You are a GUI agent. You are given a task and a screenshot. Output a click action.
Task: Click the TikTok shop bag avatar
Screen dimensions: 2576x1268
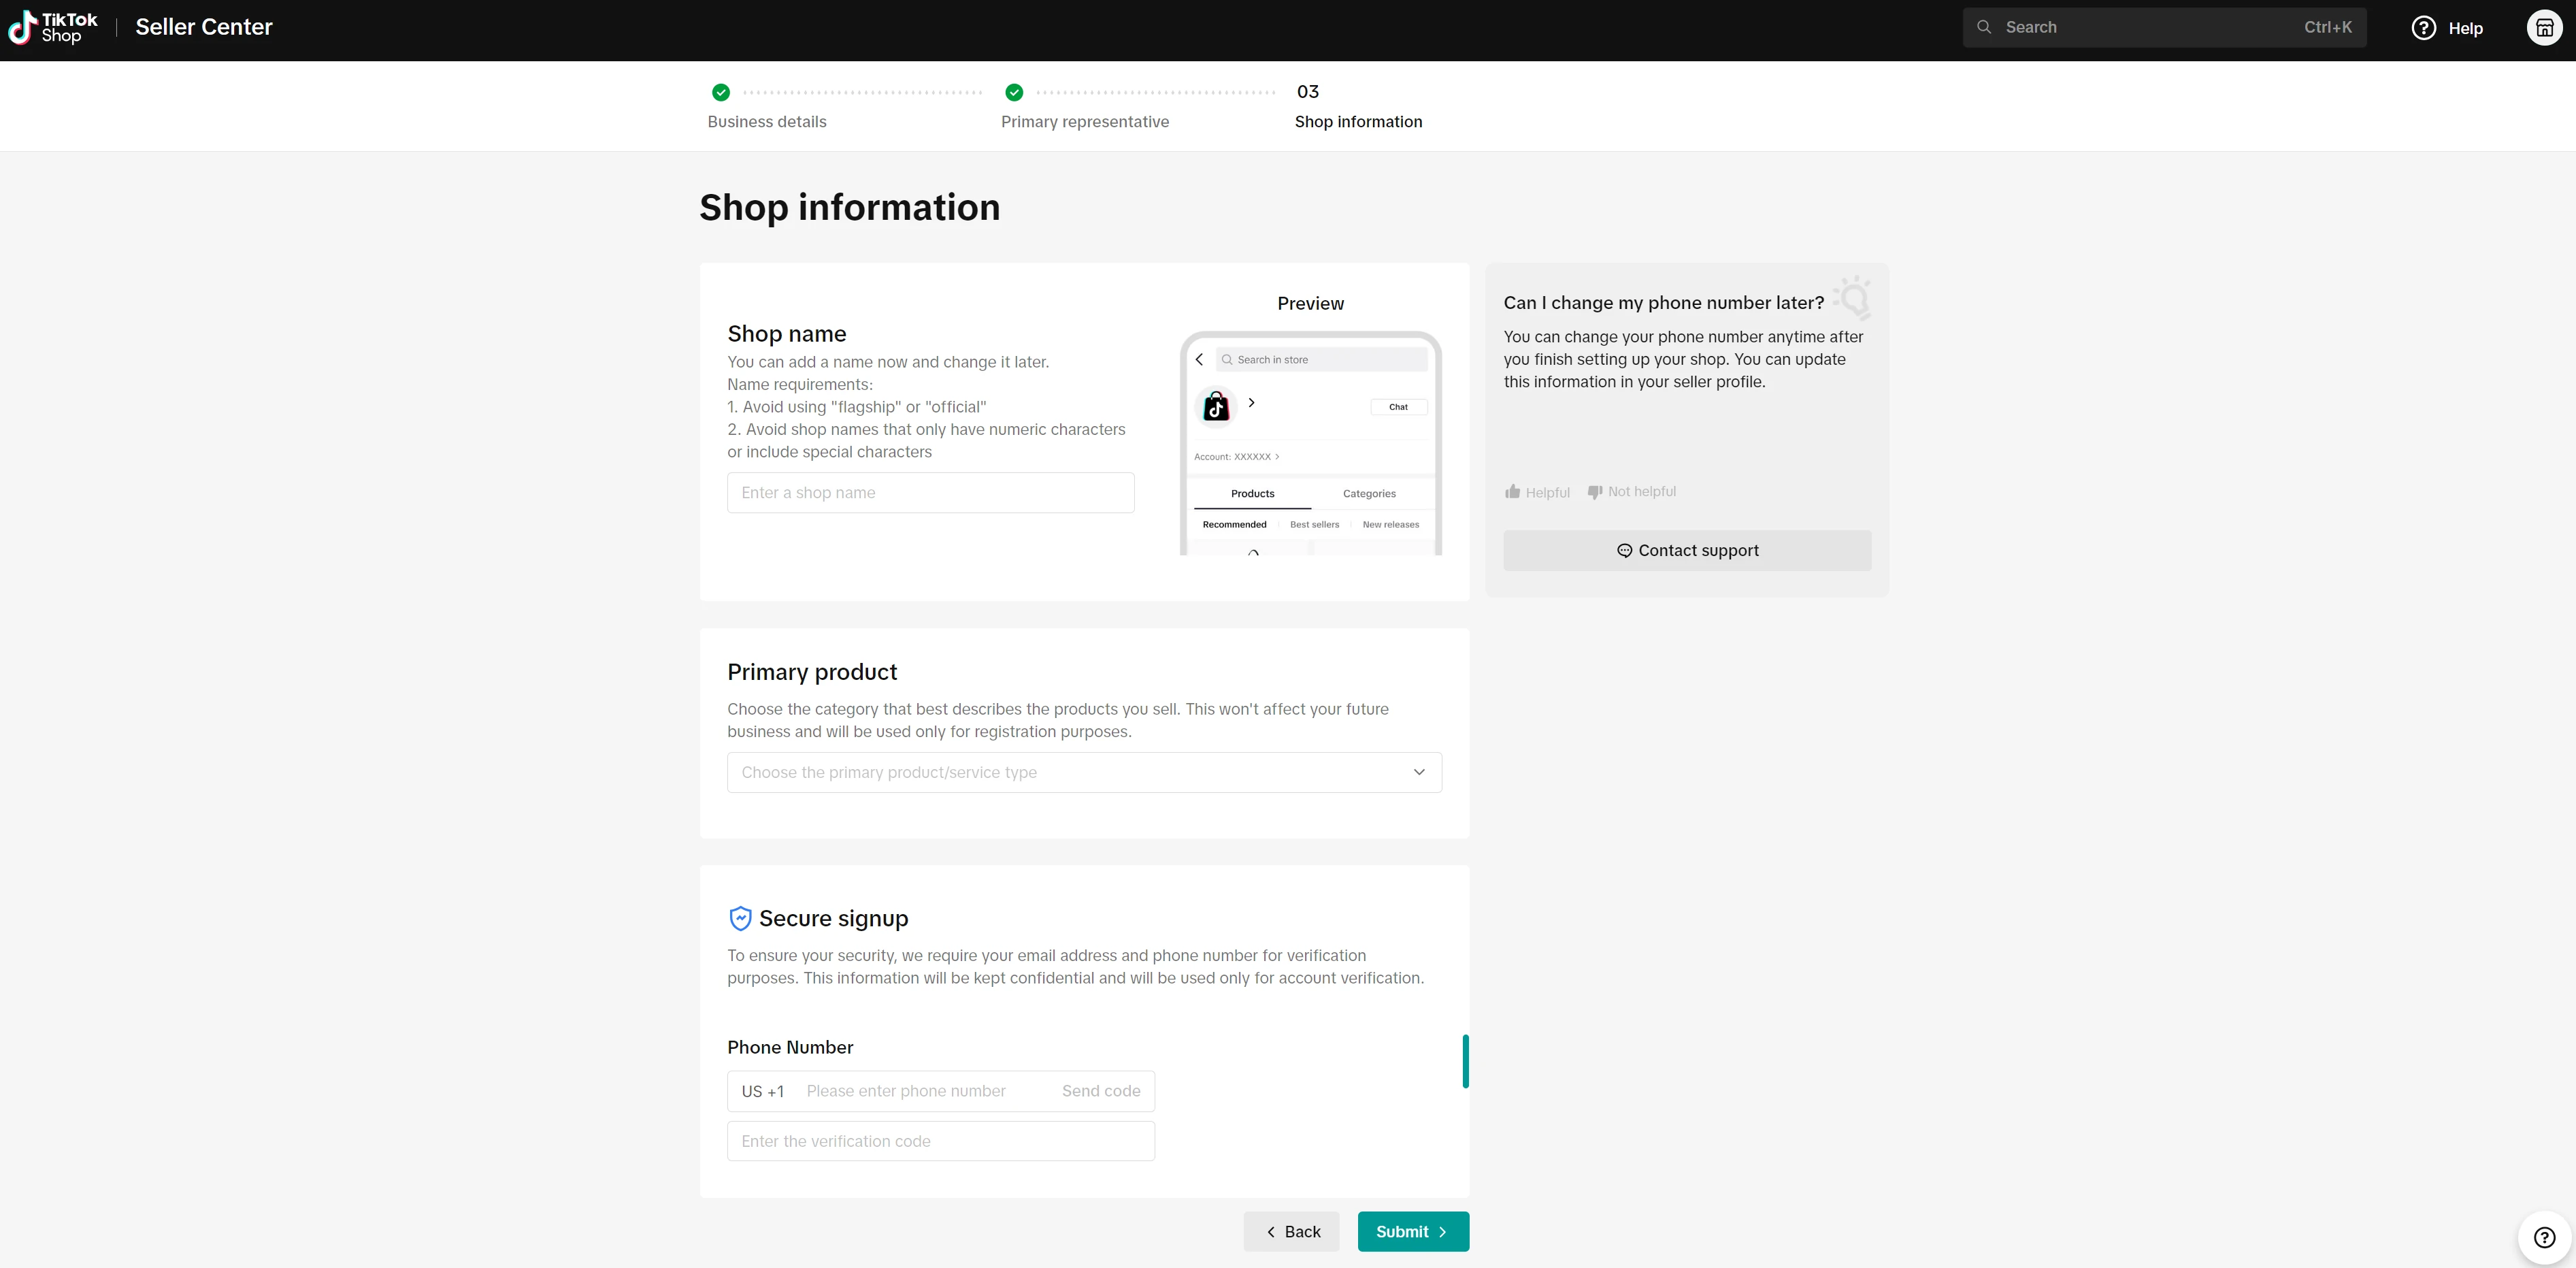click(x=1216, y=407)
